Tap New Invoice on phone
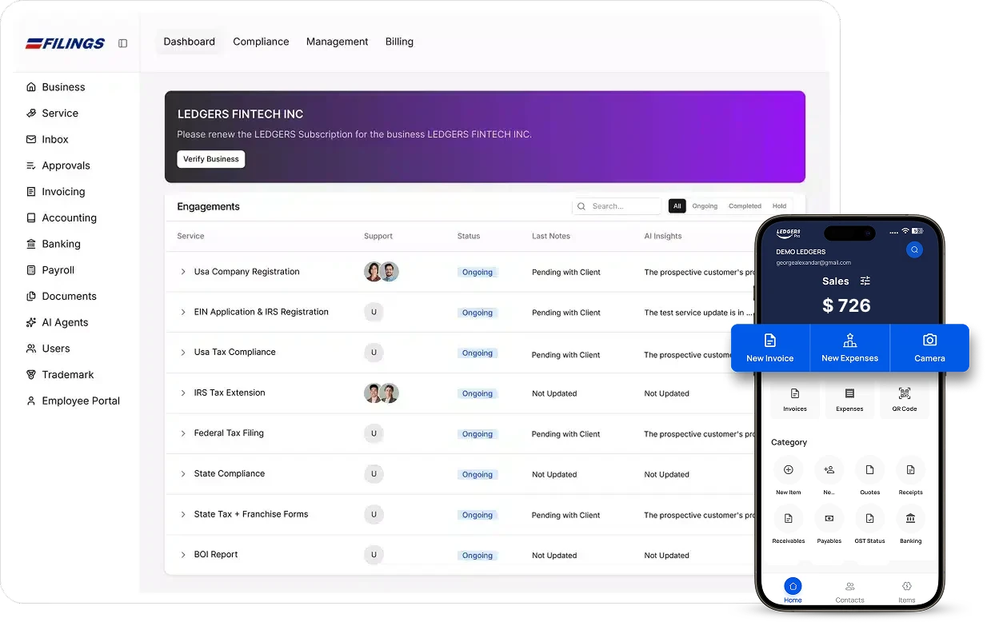The image size is (987, 626). 770,348
